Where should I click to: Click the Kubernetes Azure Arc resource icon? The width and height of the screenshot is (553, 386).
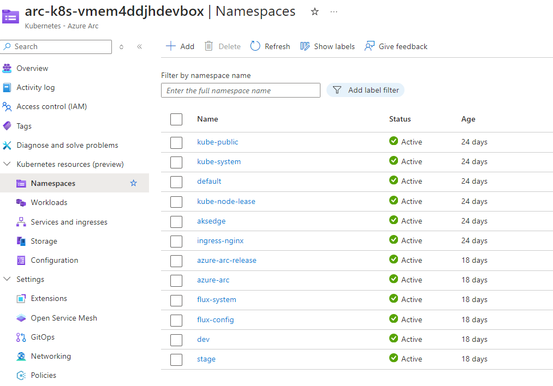pyautogui.click(x=10, y=16)
